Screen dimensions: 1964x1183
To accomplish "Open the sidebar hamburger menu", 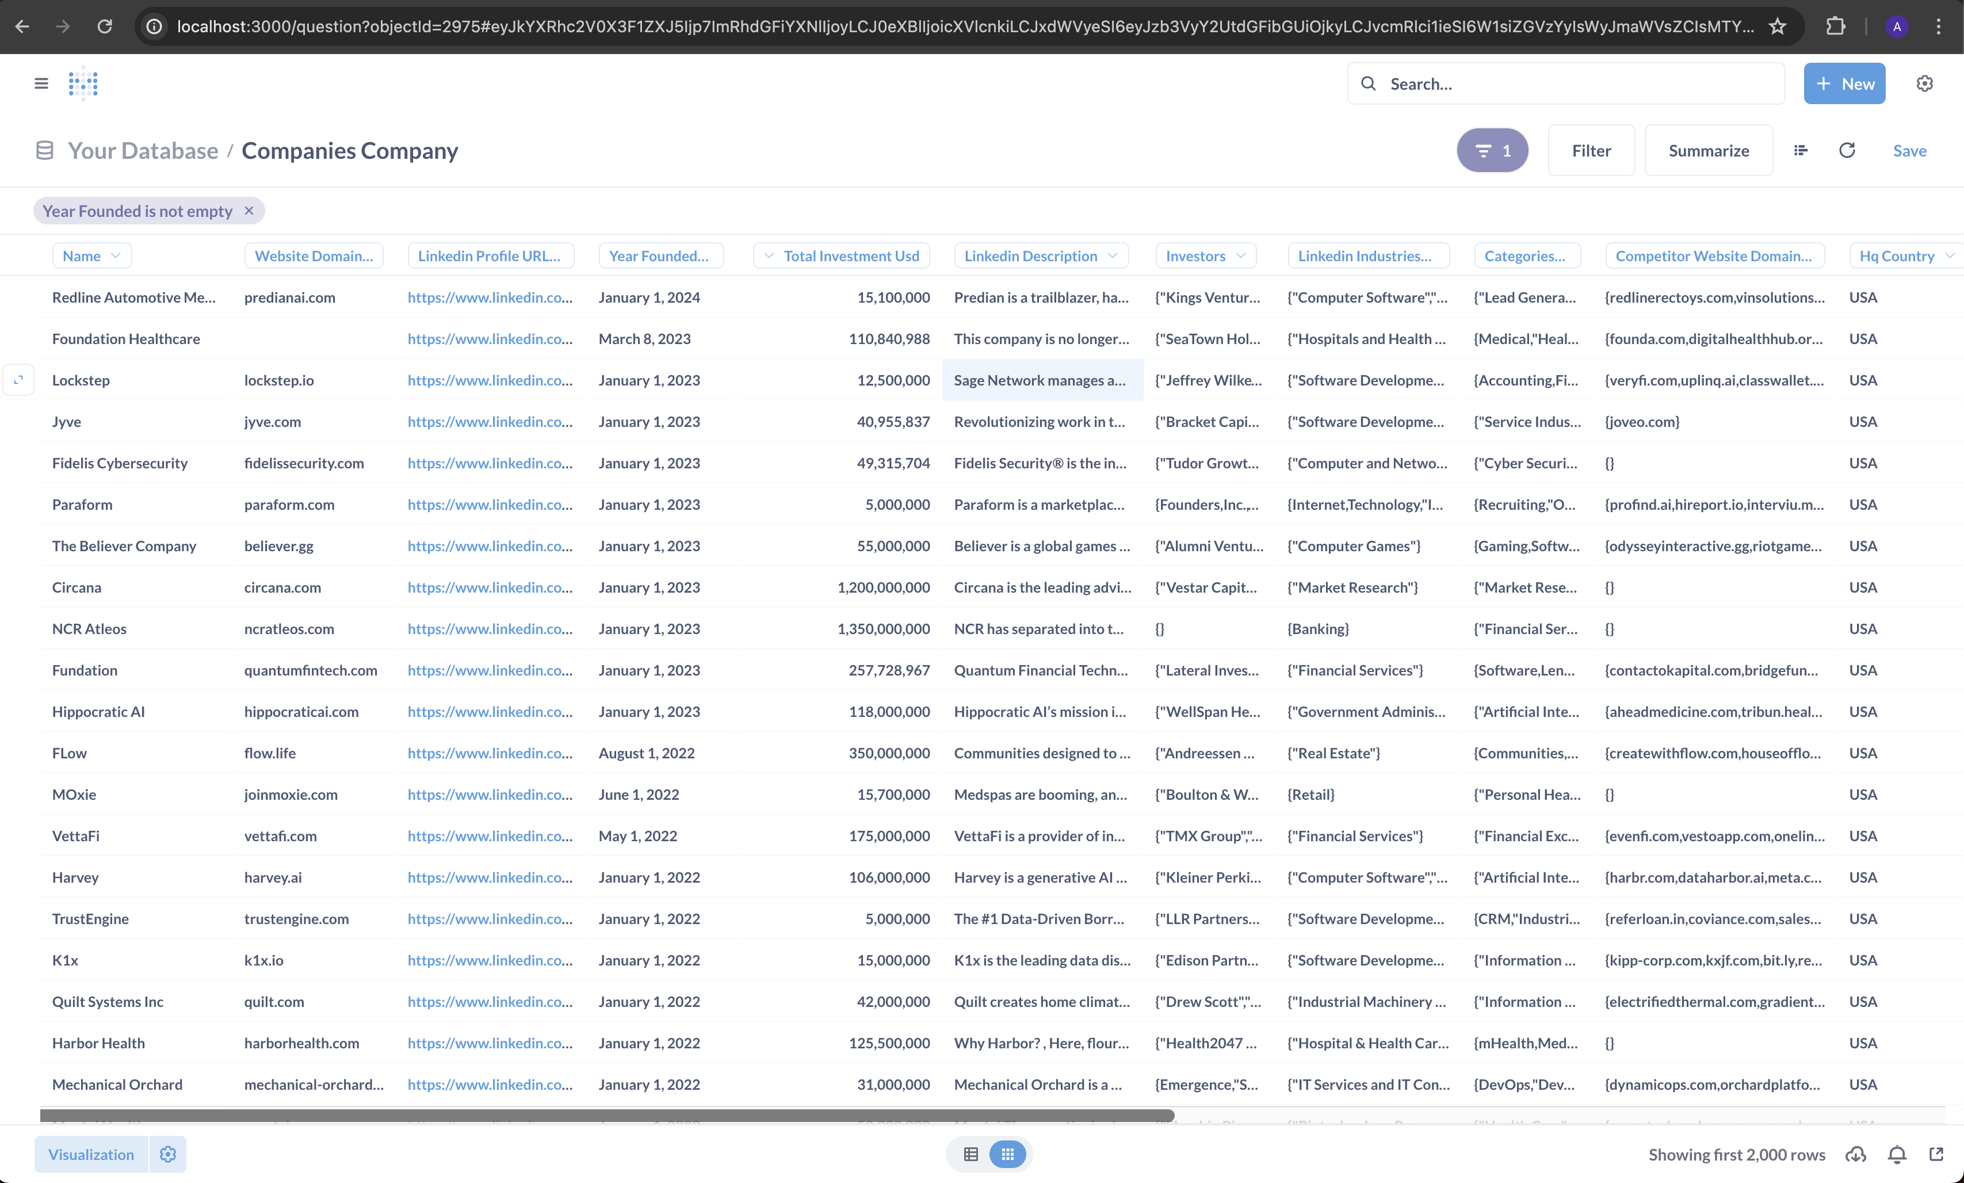I will point(41,83).
